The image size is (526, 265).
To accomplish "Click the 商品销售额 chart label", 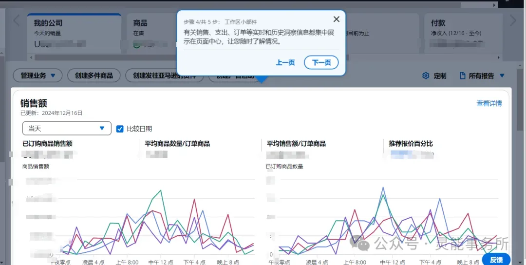I will click(x=36, y=167).
